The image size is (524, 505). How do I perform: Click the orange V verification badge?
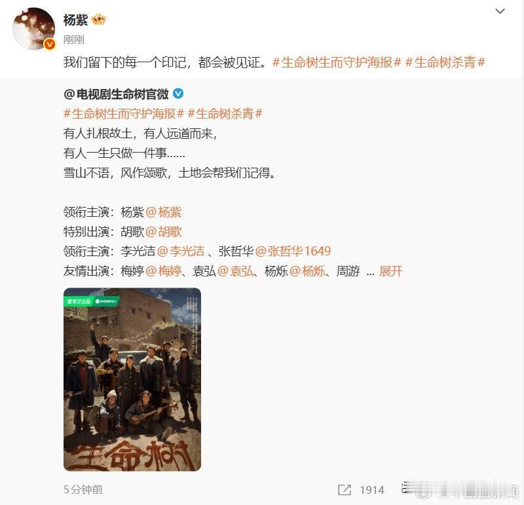pyautogui.click(x=50, y=44)
